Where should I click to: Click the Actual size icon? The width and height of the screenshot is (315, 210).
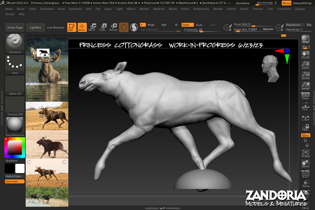(305, 75)
